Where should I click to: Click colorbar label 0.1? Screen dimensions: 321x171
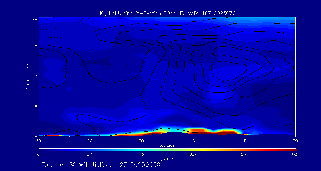coord(90,155)
